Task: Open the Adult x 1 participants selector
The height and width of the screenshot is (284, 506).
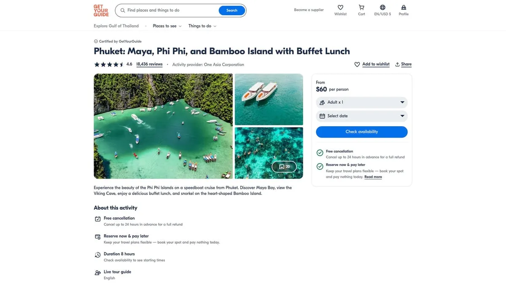Action: tap(361, 102)
